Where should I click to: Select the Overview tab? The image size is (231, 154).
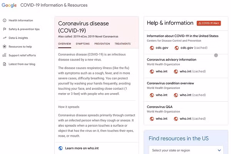64,44
